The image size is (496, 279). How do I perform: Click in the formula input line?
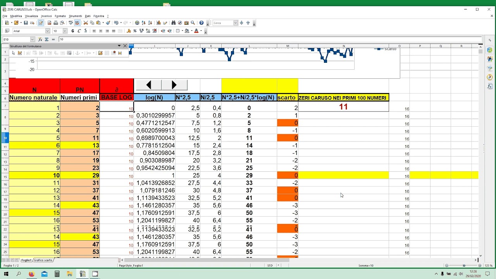(x=270, y=39)
